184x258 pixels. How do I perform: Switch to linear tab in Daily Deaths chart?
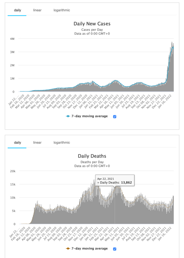(37, 143)
